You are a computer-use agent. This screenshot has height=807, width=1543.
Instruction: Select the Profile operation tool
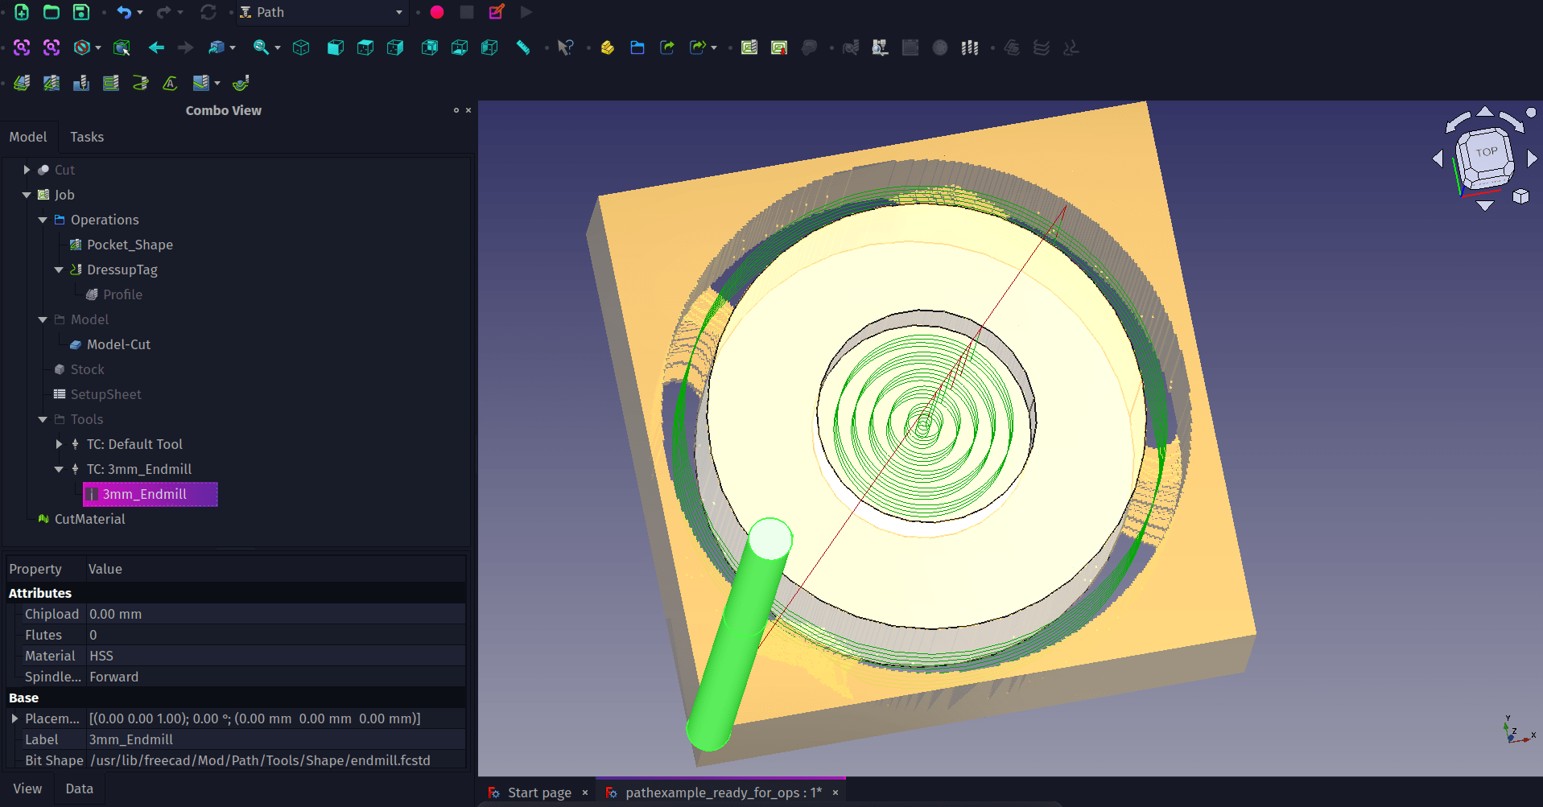point(22,83)
